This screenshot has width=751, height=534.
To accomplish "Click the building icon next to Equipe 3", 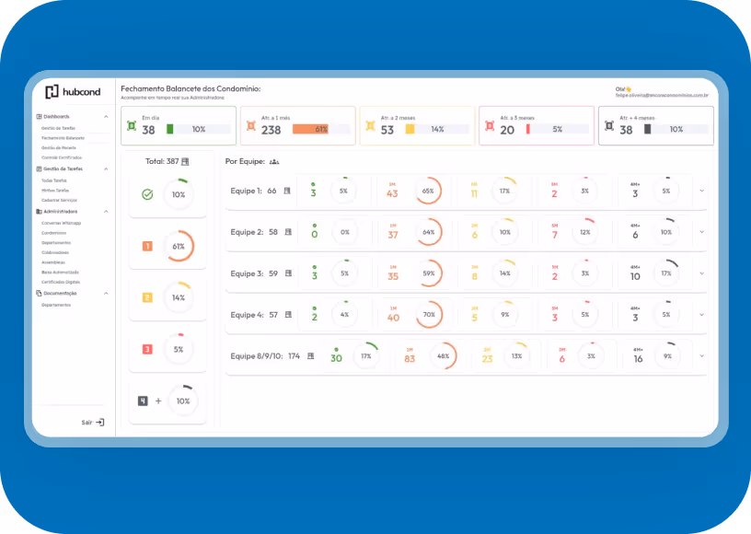I will point(288,273).
